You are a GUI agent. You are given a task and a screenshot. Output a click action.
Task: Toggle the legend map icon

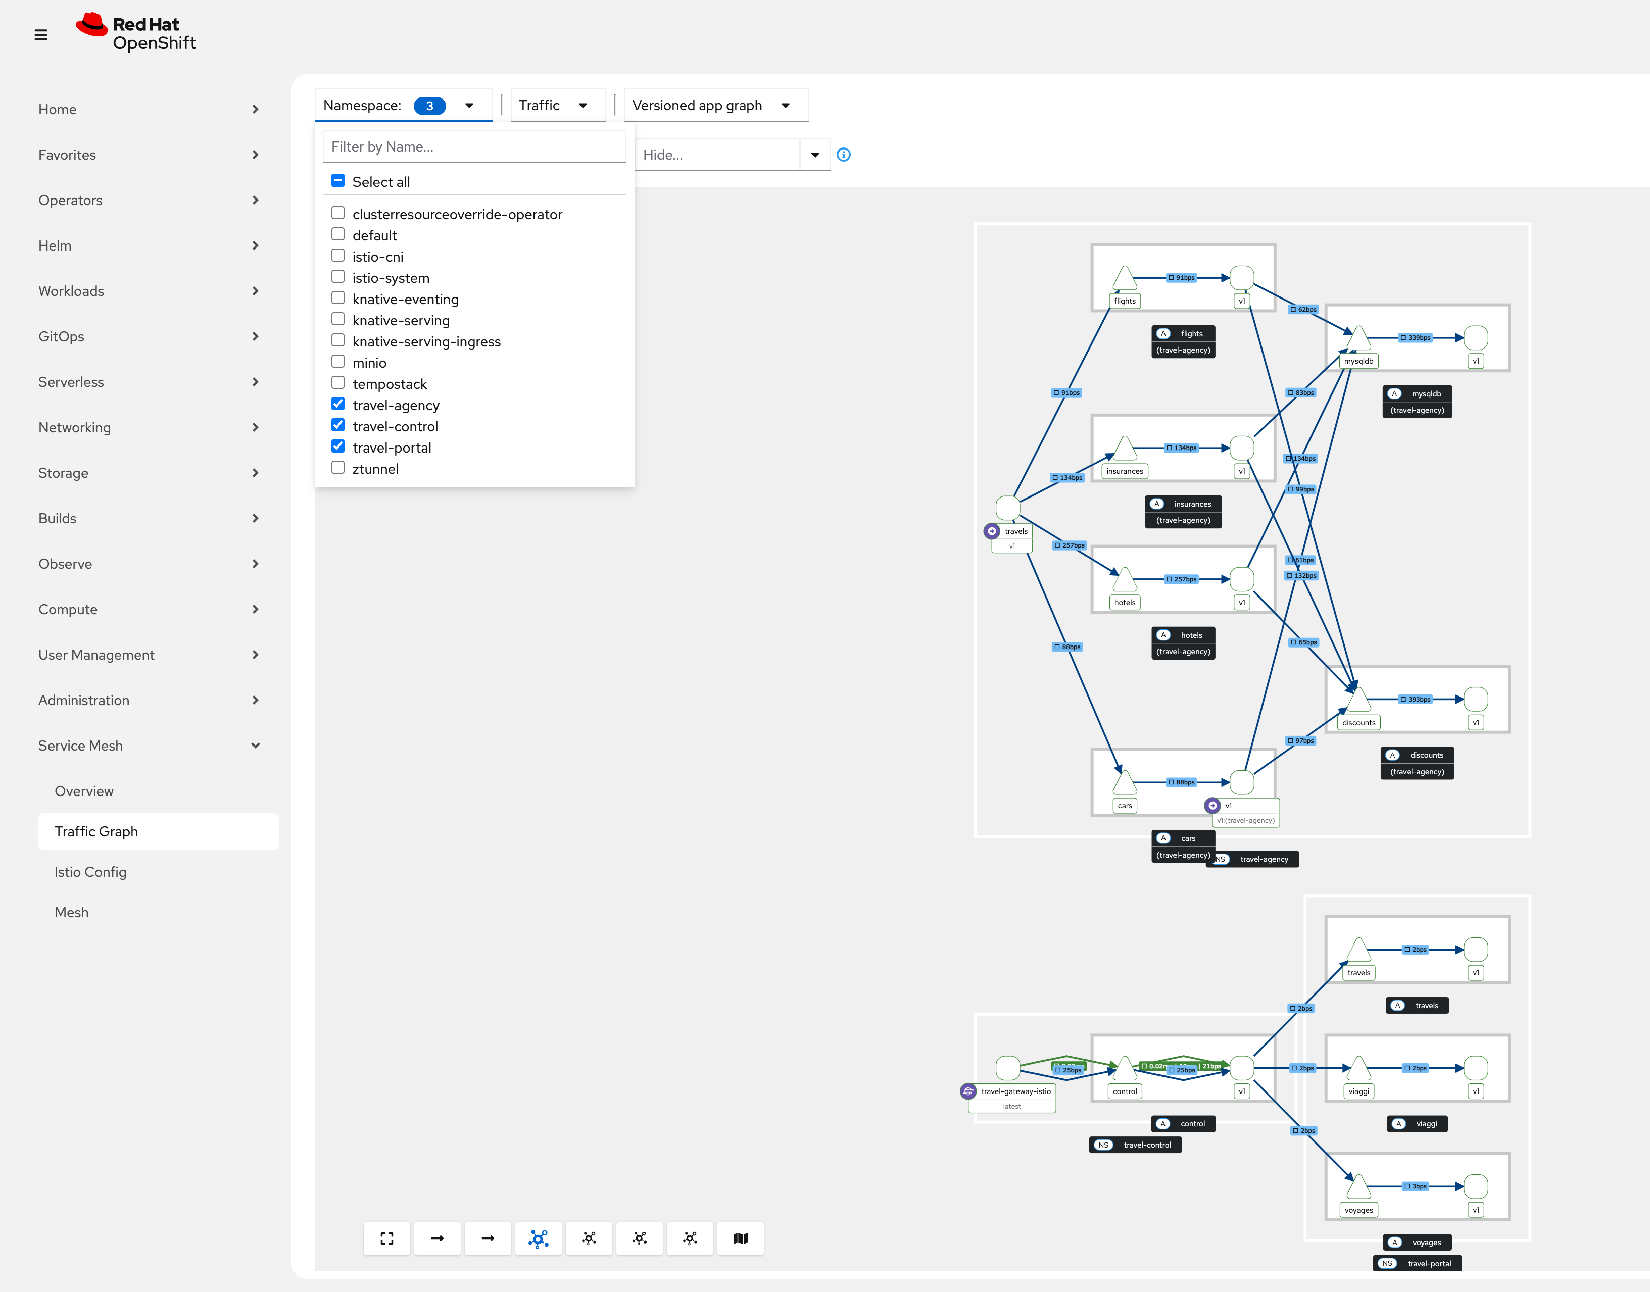[x=740, y=1238]
